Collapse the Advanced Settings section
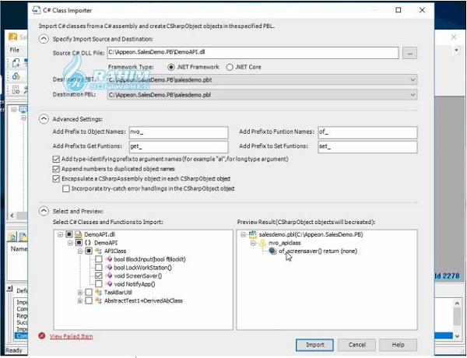This screenshot has width=467, height=358. click(44, 119)
